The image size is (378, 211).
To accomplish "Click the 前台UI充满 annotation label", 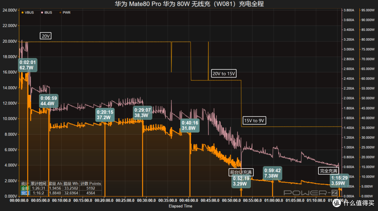I will [x=241, y=172].
